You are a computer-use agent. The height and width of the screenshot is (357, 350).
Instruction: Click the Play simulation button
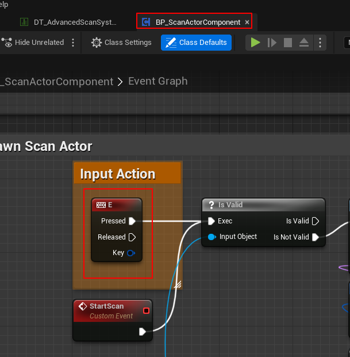pyautogui.click(x=256, y=43)
